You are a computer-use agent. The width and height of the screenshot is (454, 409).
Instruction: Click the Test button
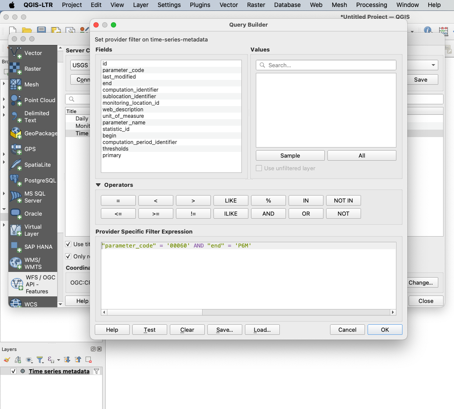tap(150, 330)
